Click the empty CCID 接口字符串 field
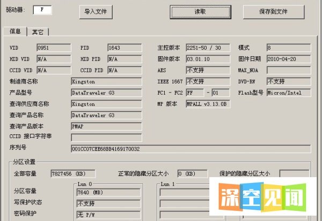Viewport: 322px width, 221px height. [x=106, y=138]
